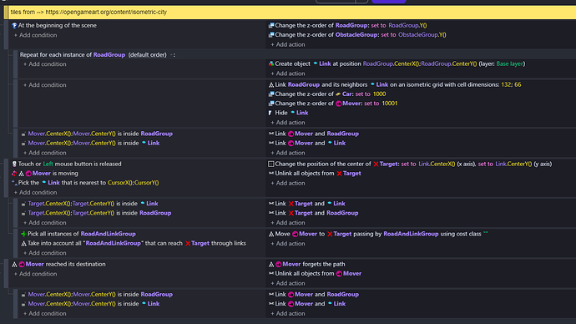Viewport: 576px width, 324px height.
Task: Click 'RoadGroup.CenterX();RoadGroup.CenterY()' position expression
Action: (420, 64)
